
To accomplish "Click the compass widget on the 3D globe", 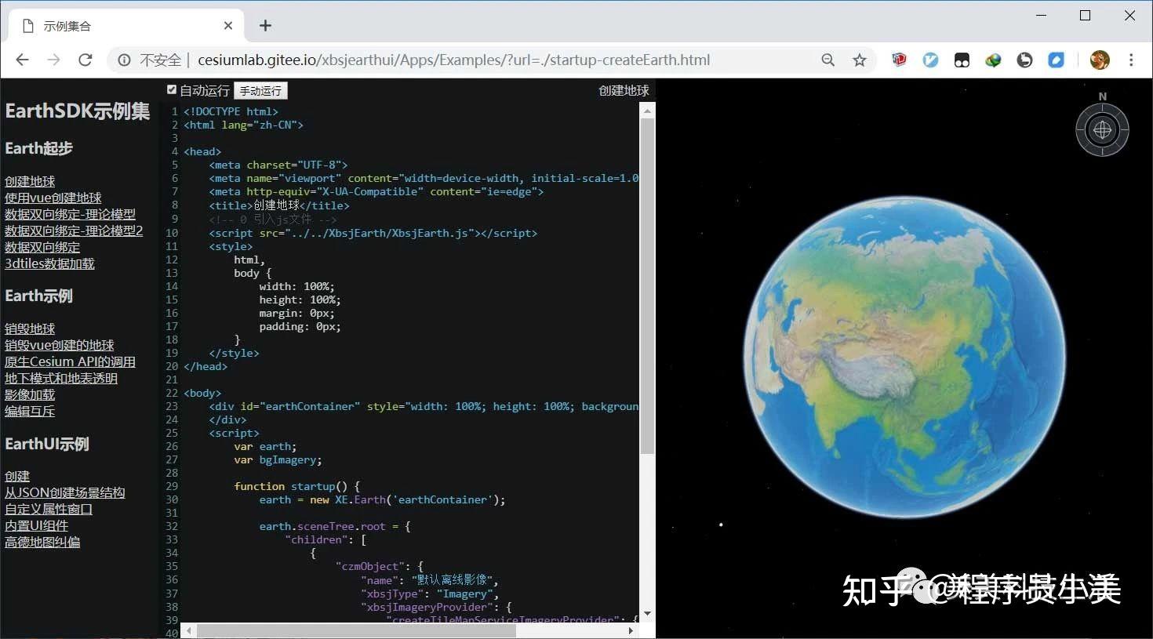I will [1102, 129].
